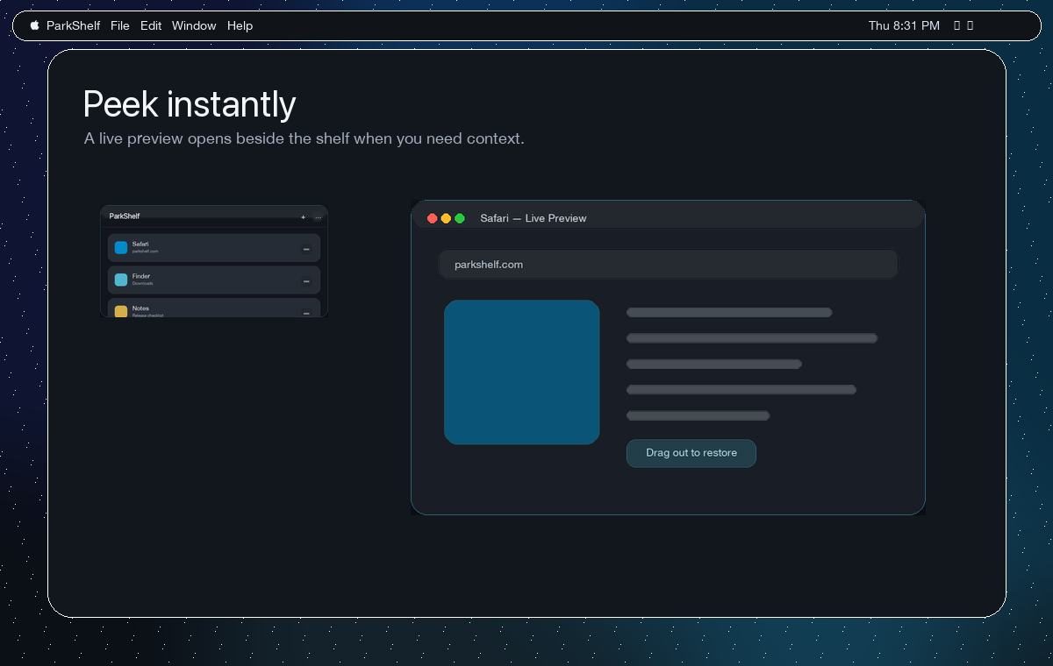
Task: Click the blue page thumbnail in the Live Preview
Action: [522, 372]
